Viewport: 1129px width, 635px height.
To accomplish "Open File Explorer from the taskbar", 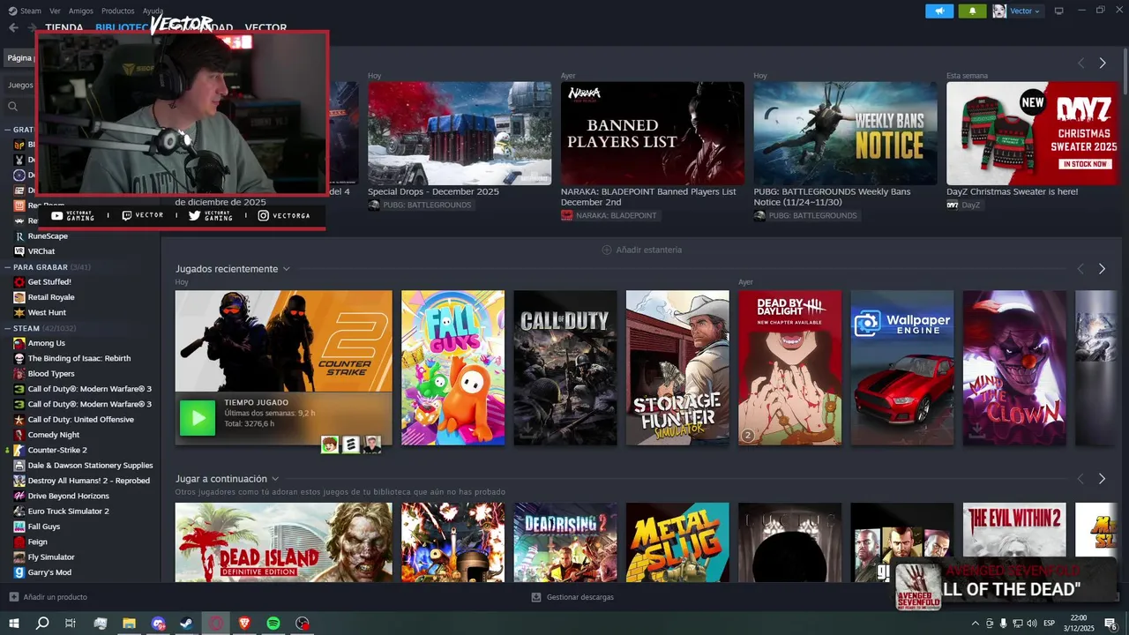I will (x=129, y=623).
